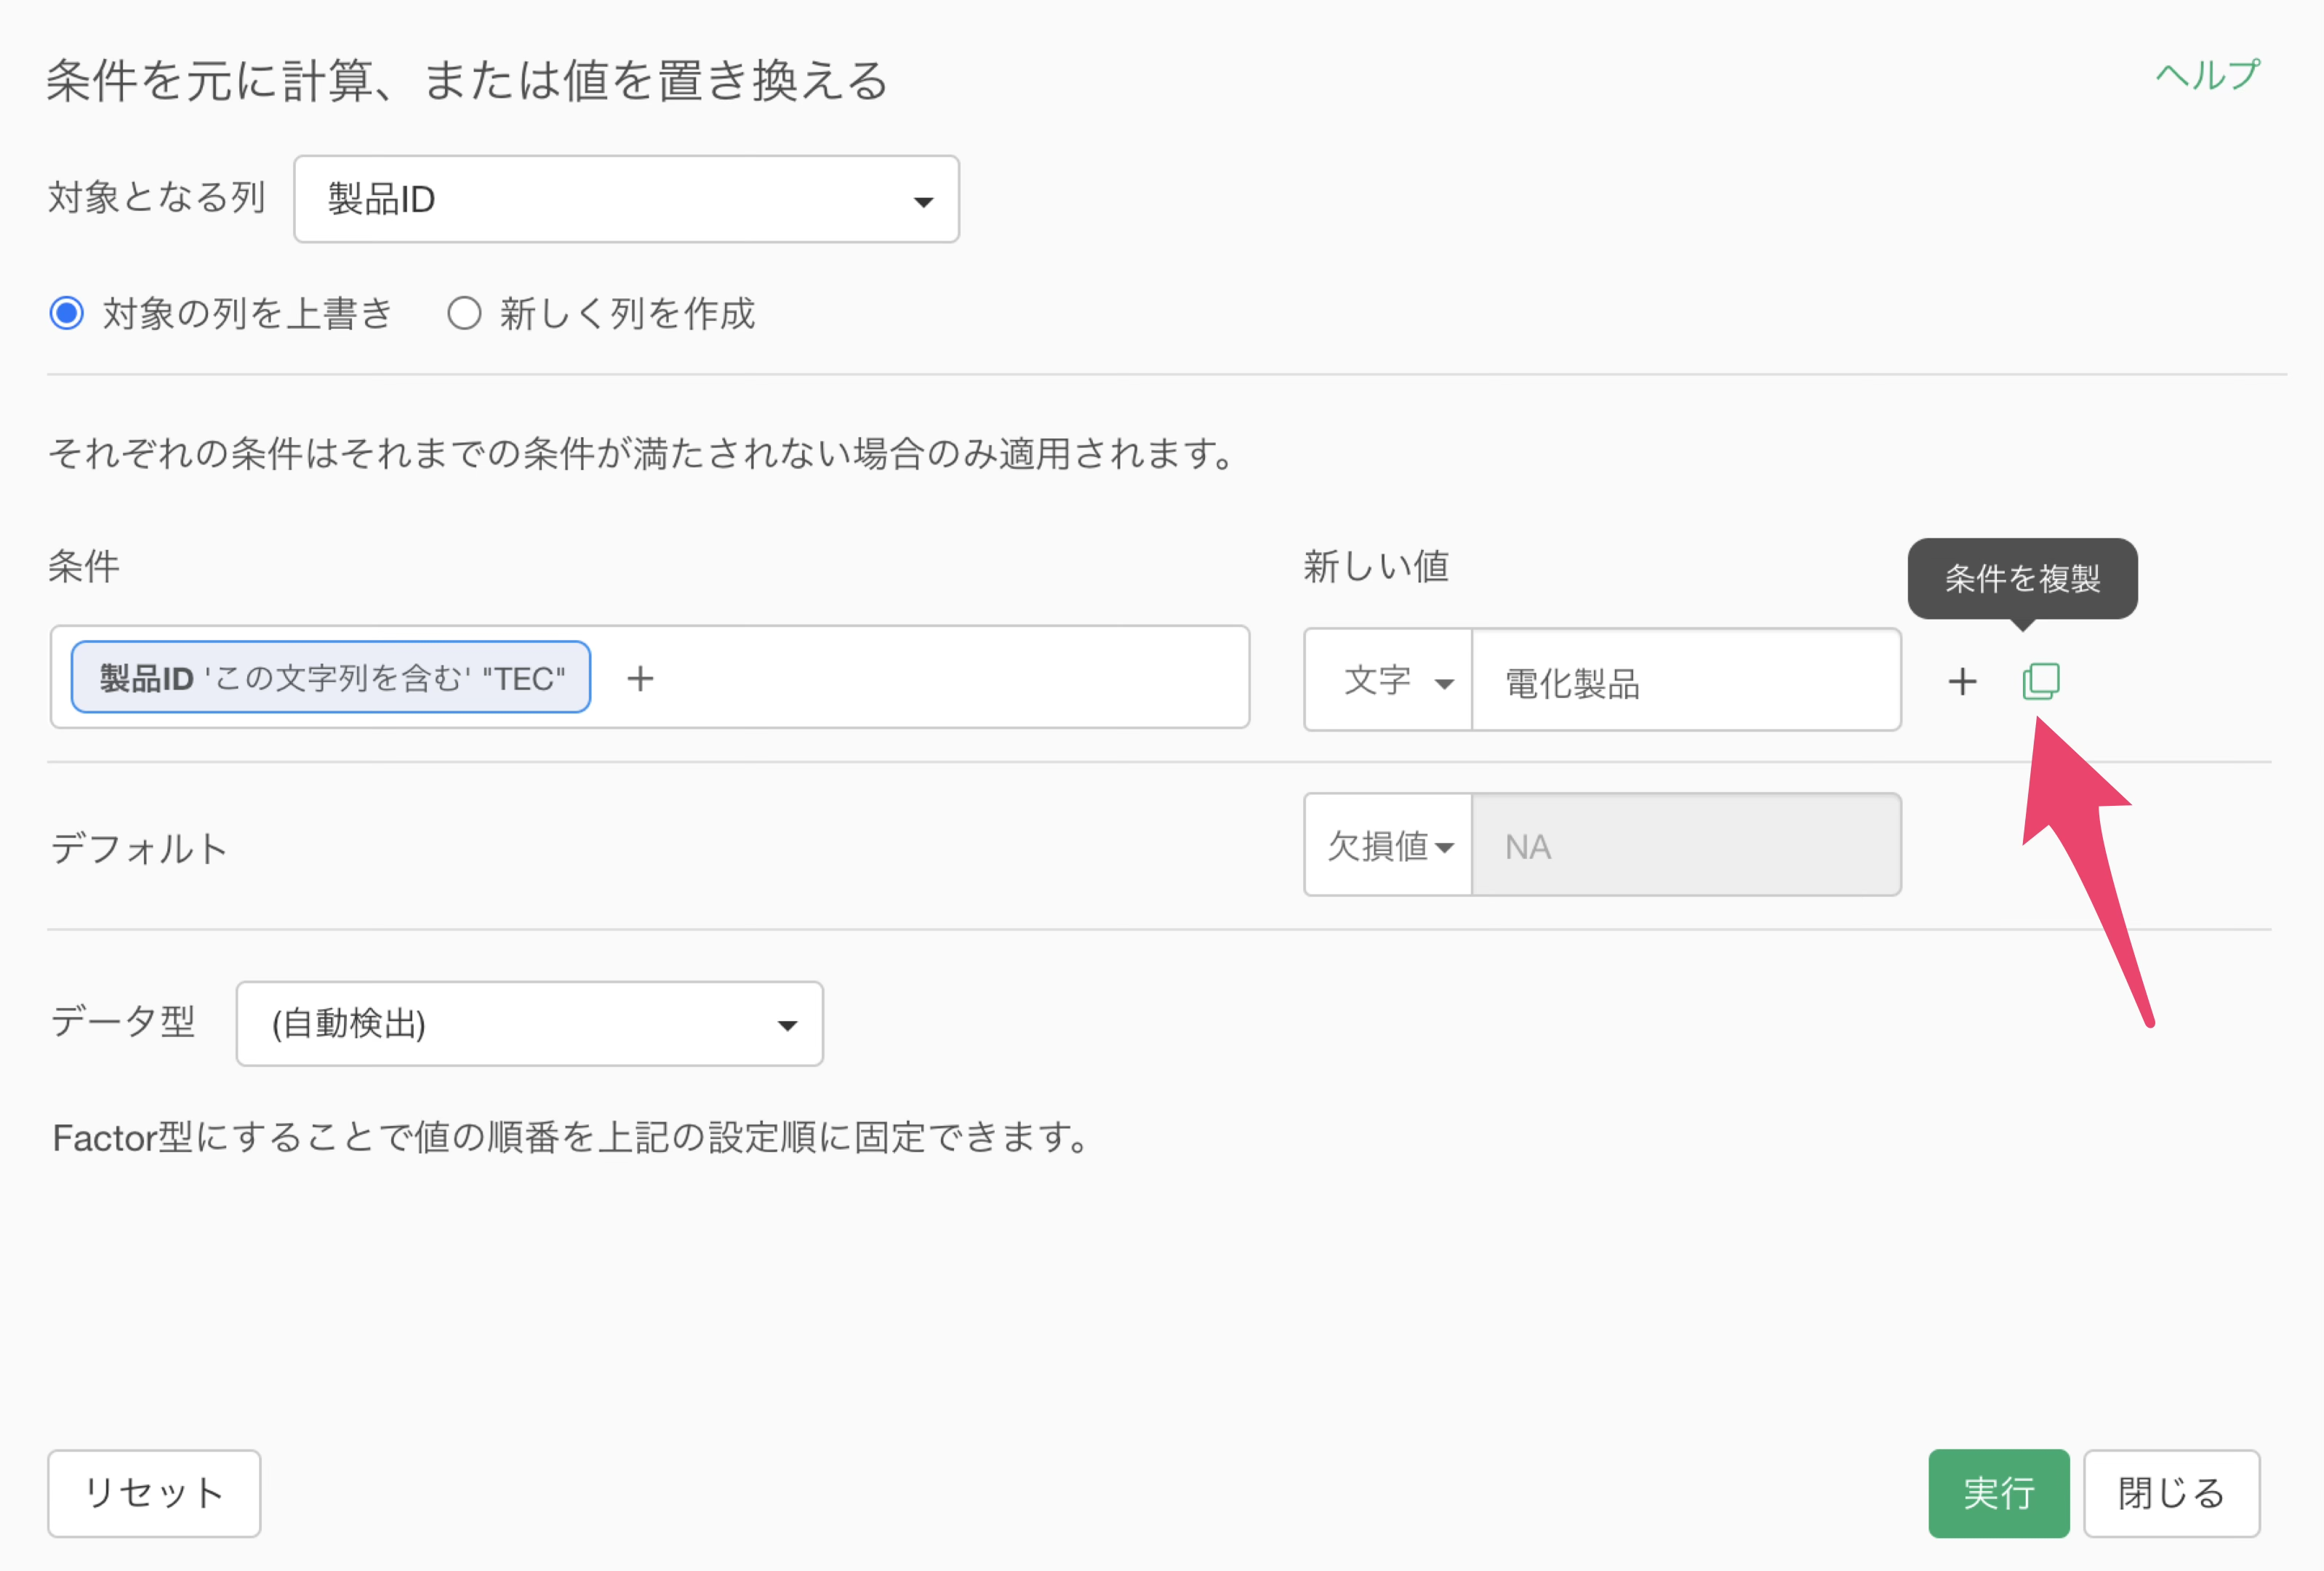The width and height of the screenshot is (2324, 1571).
Task: Click the plus icon beside the 電化製品 value
Action: tap(1962, 681)
